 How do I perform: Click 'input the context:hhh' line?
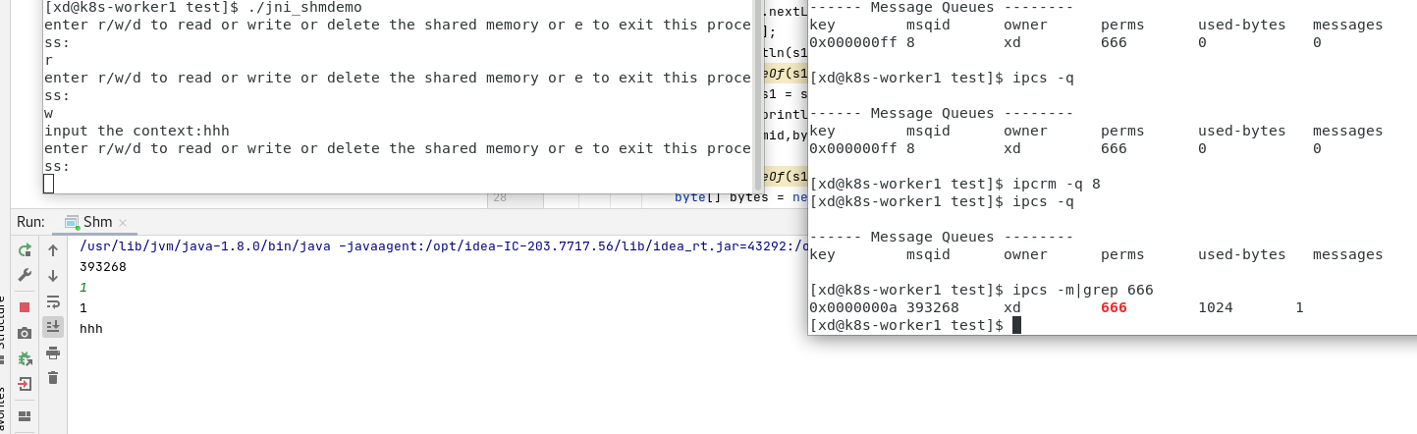click(136, 131)
